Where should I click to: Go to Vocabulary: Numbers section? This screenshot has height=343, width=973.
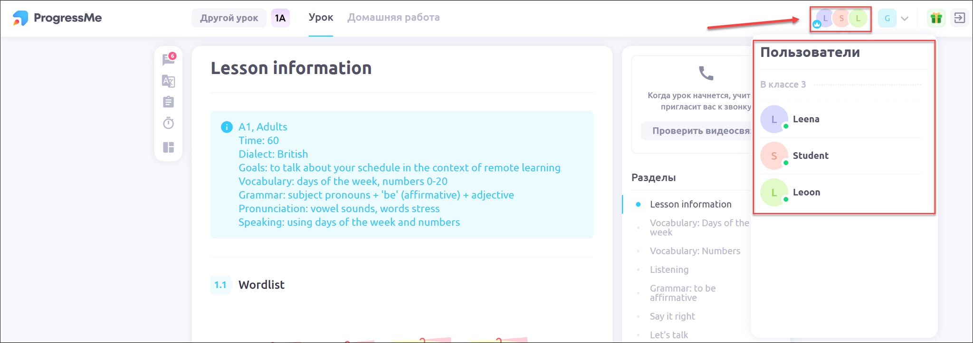(x=695, y=251)
